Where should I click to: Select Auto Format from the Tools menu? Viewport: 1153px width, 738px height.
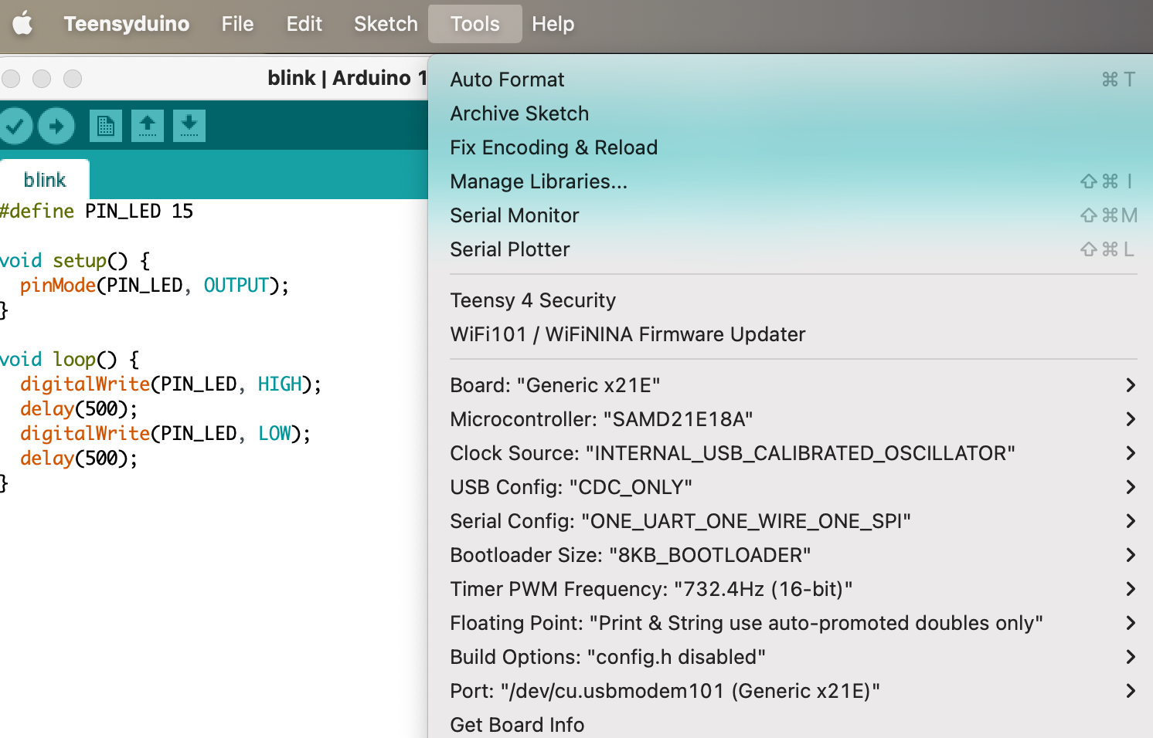[508, 80]
